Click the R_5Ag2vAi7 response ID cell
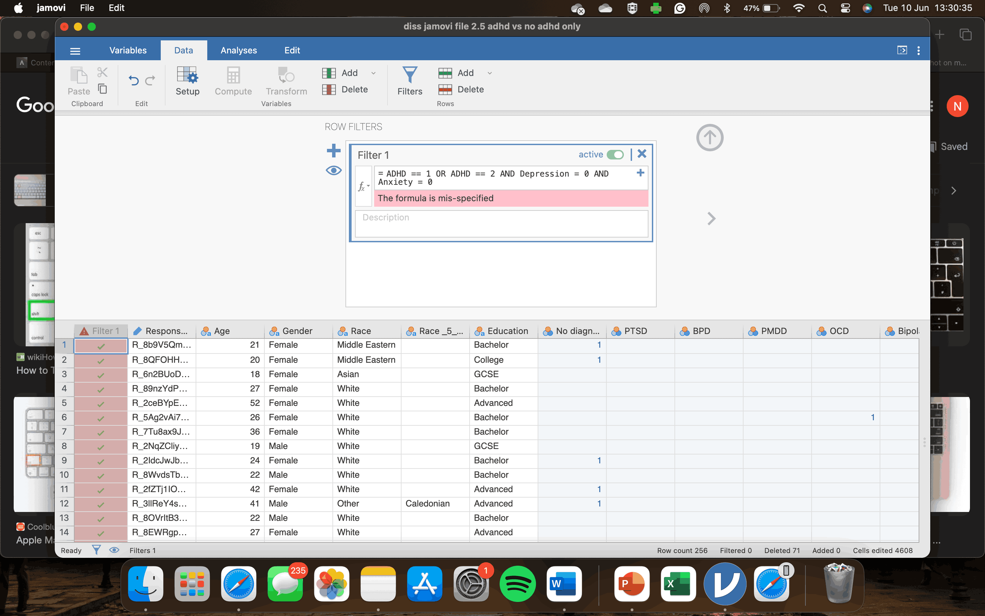This screenshot has height=616, width=985. (162, 418)
